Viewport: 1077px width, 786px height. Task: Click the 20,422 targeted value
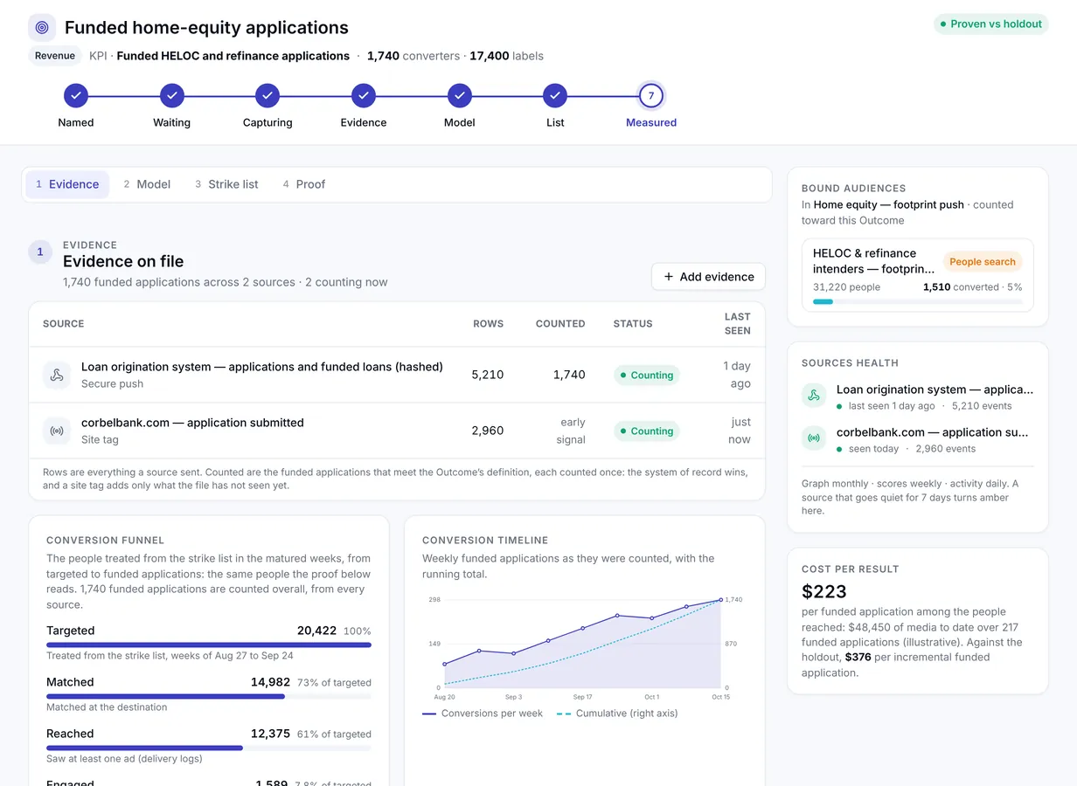coord(316,631)
